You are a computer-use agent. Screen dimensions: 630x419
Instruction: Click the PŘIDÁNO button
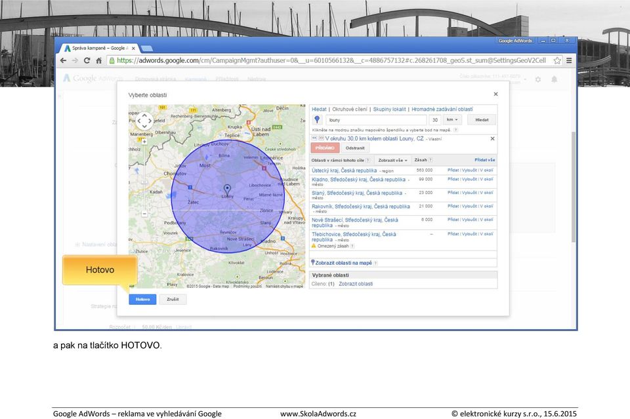[325, 148]
